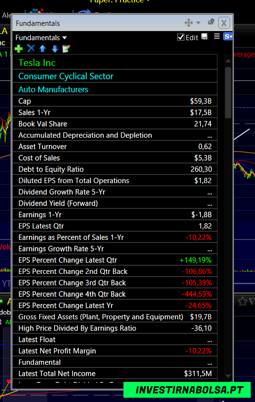Select the EPS Latest Qtr row

tap(115, 226)
